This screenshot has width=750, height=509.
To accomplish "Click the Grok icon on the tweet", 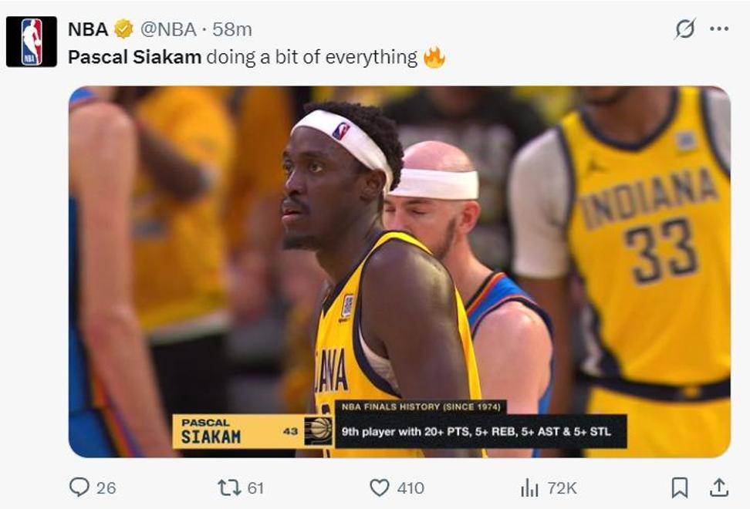I will pyautogui.click(x=684, y=29).
